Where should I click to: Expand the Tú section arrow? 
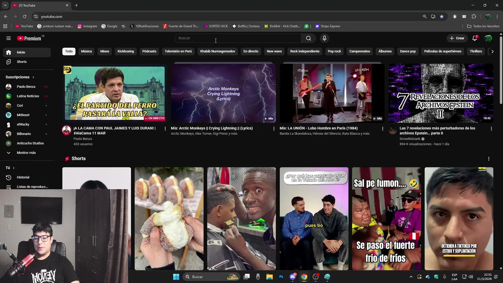coord(14,168)
